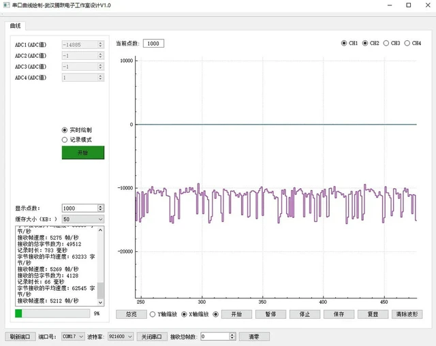The image size is (436, 346).
Task: Select Y轴缩放 zoom option
Action: coord(153,314)
